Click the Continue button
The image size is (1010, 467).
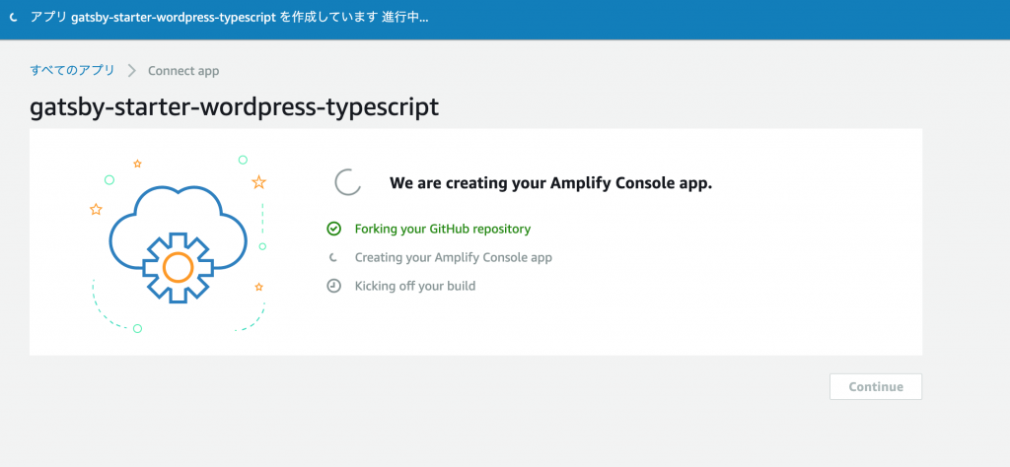click(876, 386)
